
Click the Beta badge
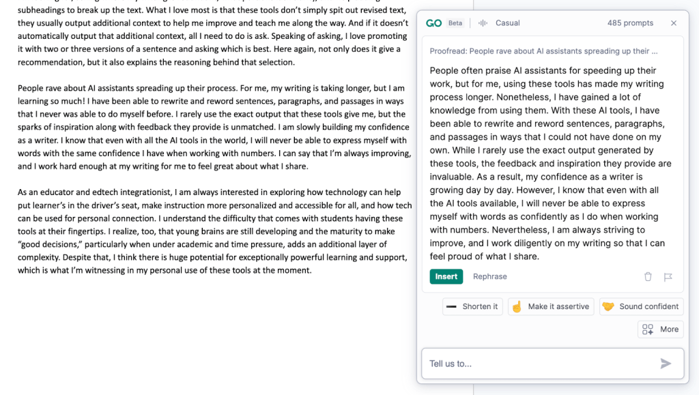coord(455,23)
